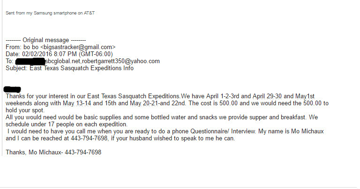Click the East Texas Sasquatch Expeditions Info subject
The image size is (360, 189).
[x=82, y=68]
